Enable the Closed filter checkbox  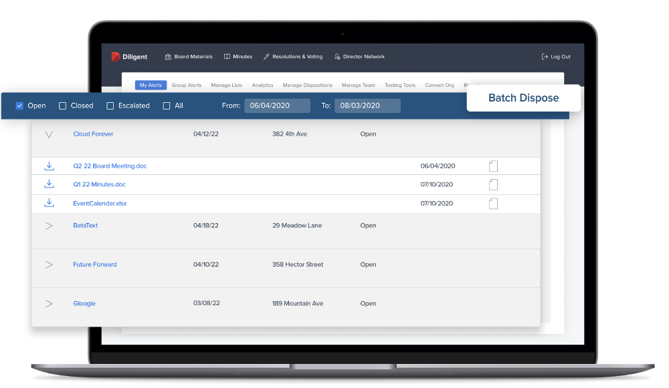click(63, 106)
